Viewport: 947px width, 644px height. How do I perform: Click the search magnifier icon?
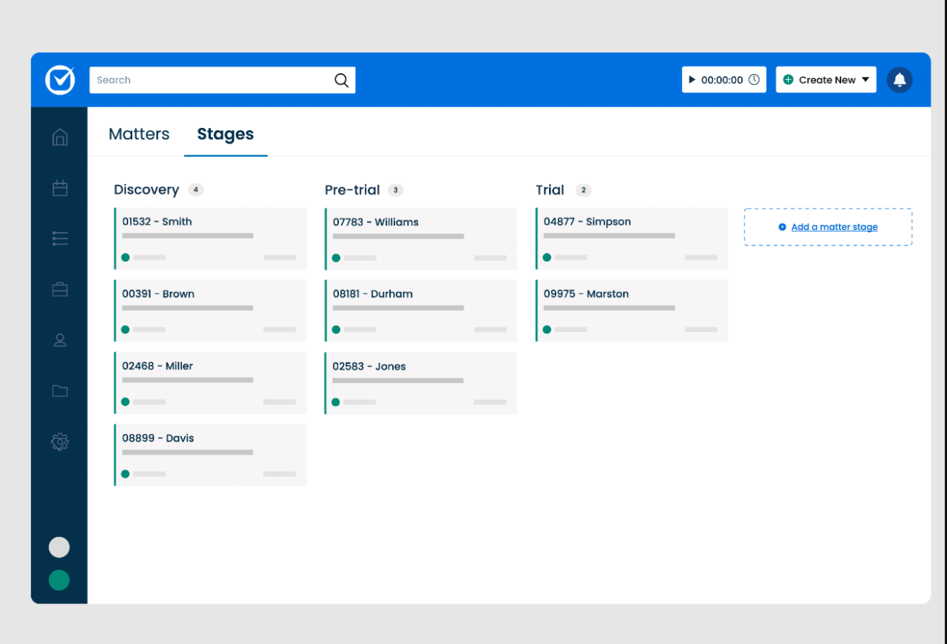tap(341, 81)
